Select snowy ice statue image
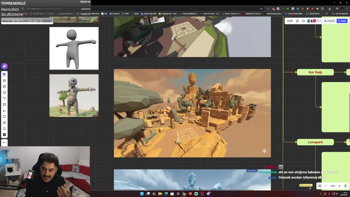 click(192, 180)
